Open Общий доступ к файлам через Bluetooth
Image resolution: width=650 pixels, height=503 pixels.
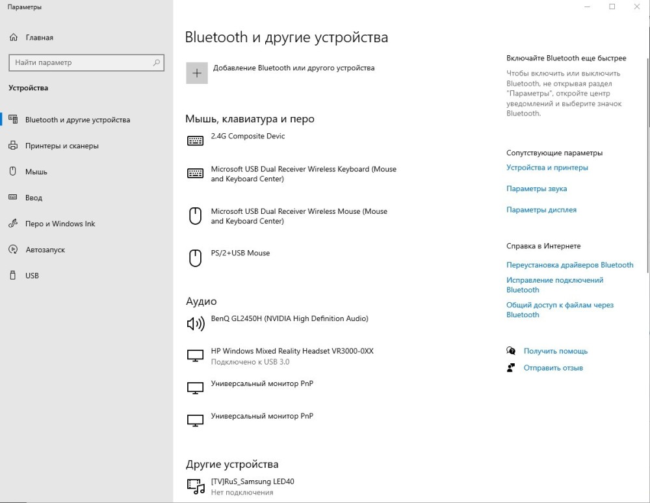(x=560, y=310)
